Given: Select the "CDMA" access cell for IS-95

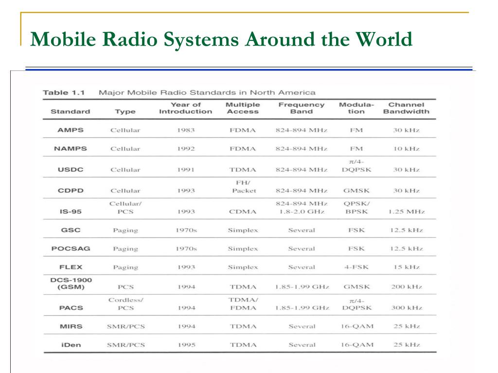Looking at the screenshot, I should click(243, 212).
